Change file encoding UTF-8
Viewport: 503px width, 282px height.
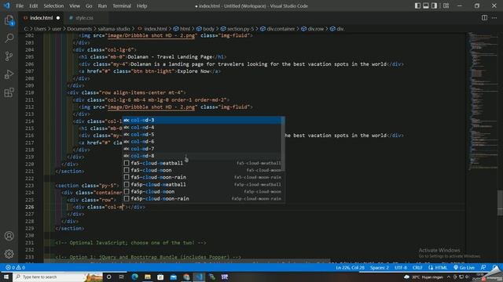click(x=401, y=267)
